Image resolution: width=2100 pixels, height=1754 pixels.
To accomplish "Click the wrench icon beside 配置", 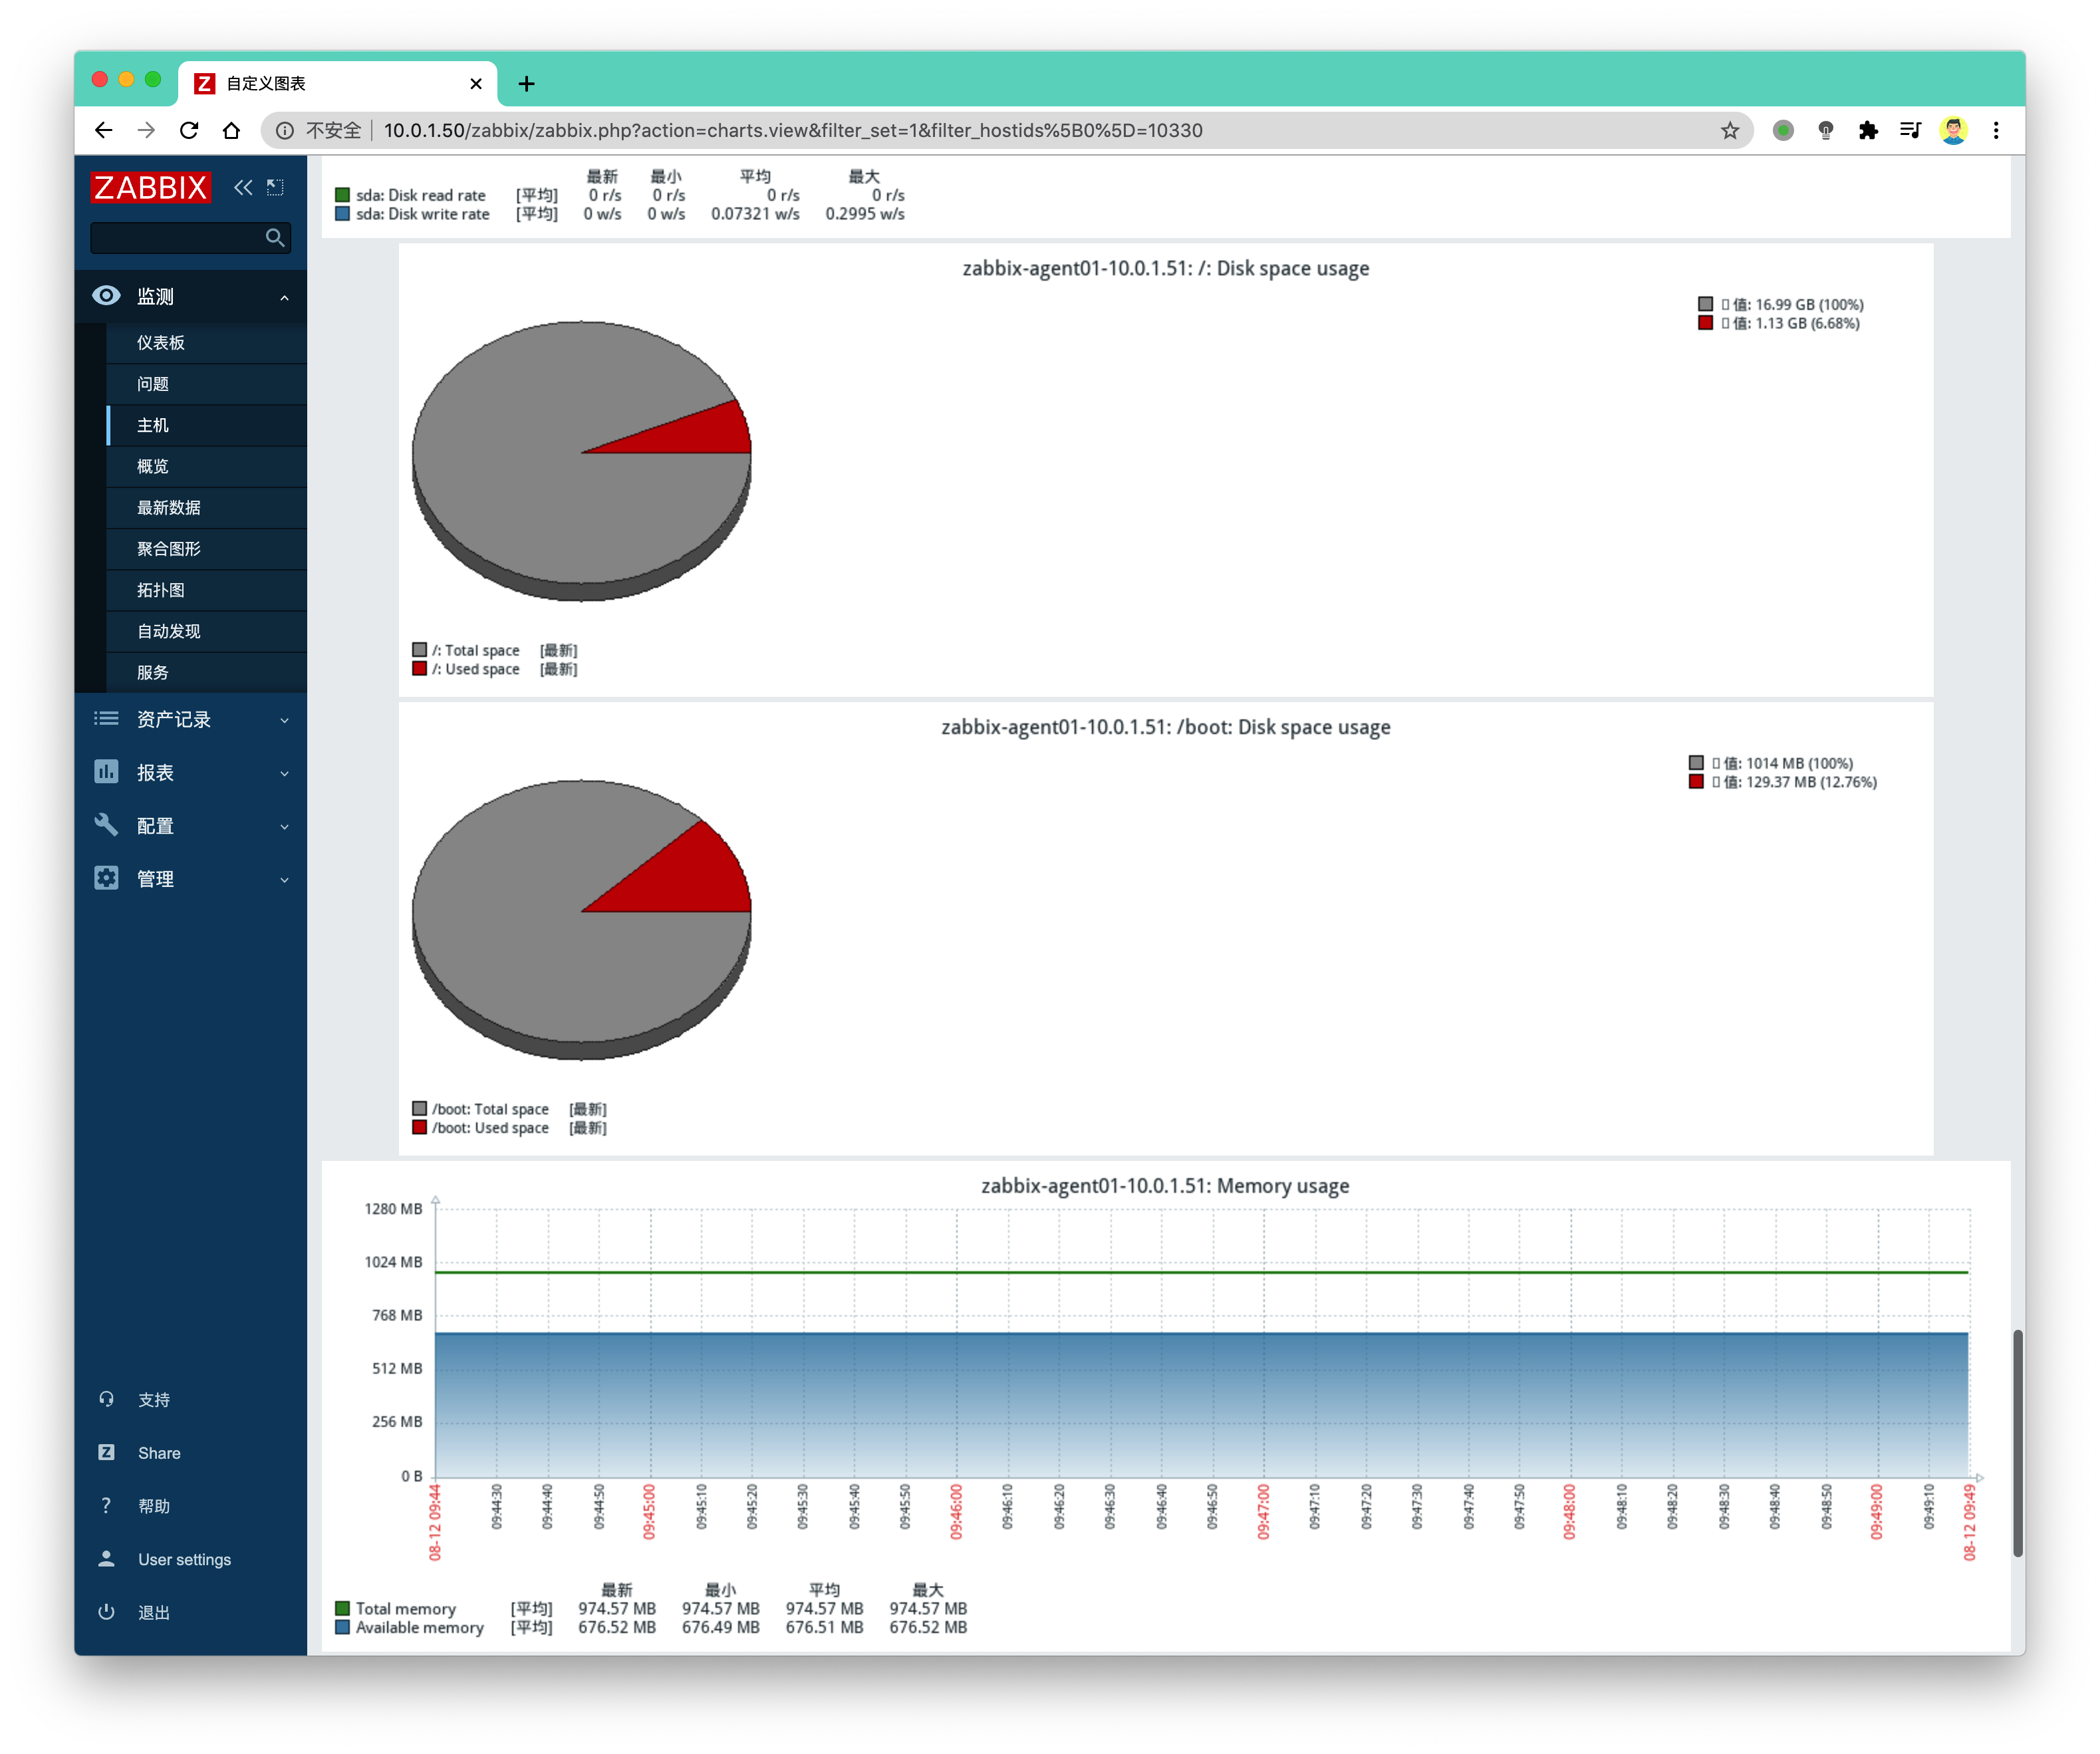I will pyautogui.click(x=106, y=825).
